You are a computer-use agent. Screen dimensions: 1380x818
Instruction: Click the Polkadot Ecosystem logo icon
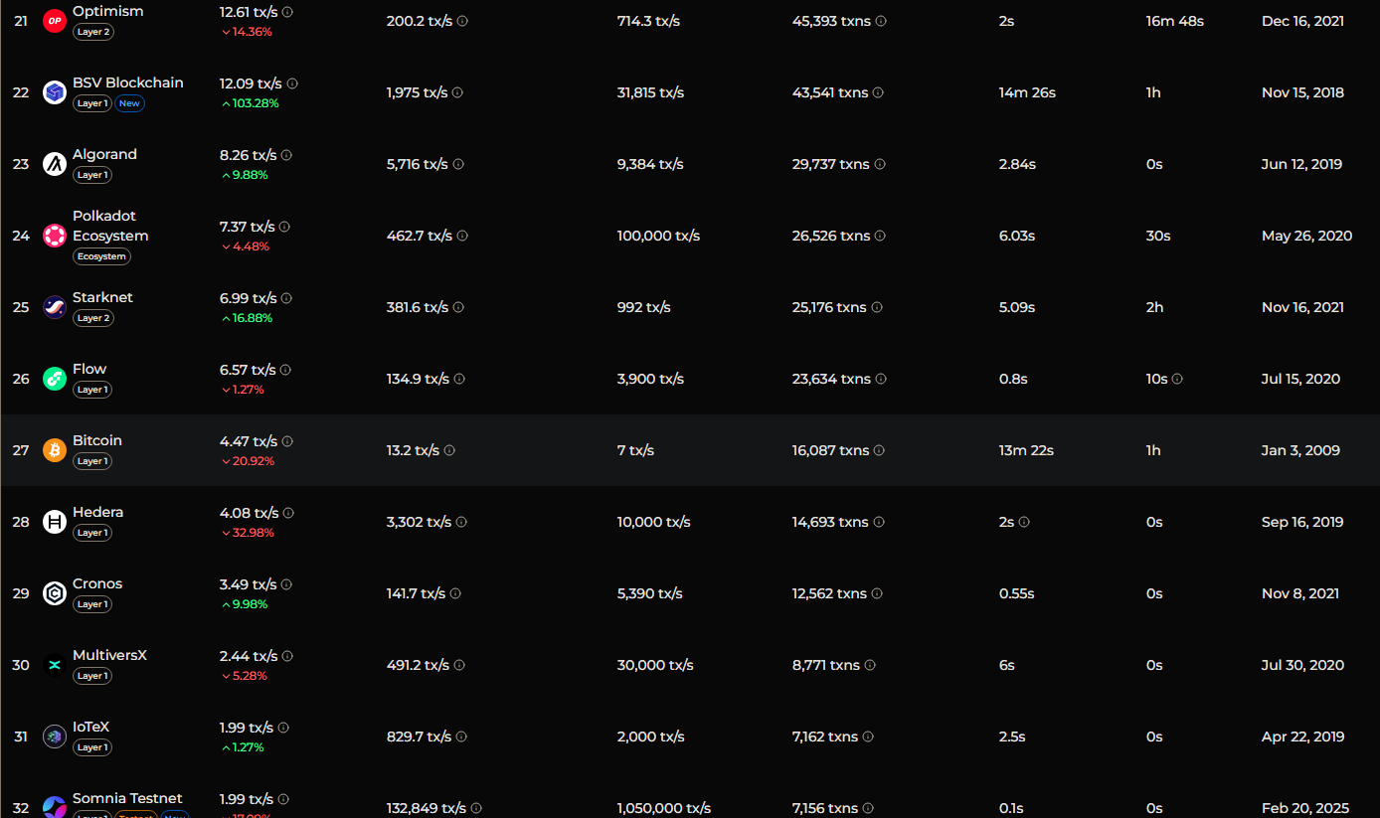(55, 236)
